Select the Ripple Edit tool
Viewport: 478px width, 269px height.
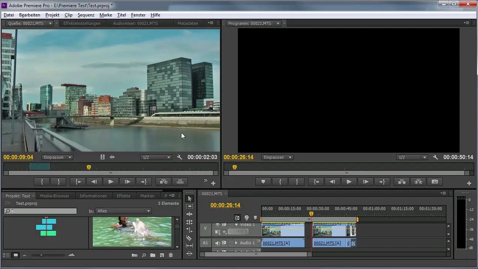pyautogui.click(x=189, y=214)
